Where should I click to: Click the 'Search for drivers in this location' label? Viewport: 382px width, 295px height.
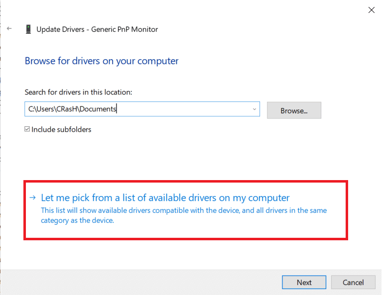(x=78, y=92)
